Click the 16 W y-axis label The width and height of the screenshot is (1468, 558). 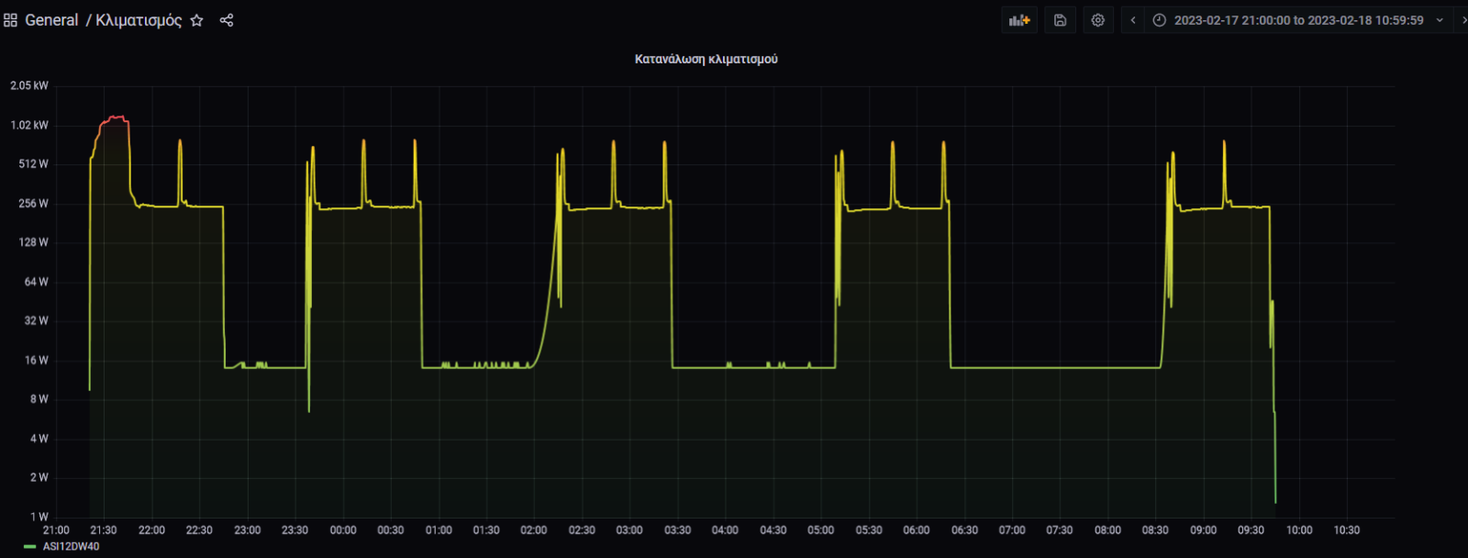[x=37, y=361]
